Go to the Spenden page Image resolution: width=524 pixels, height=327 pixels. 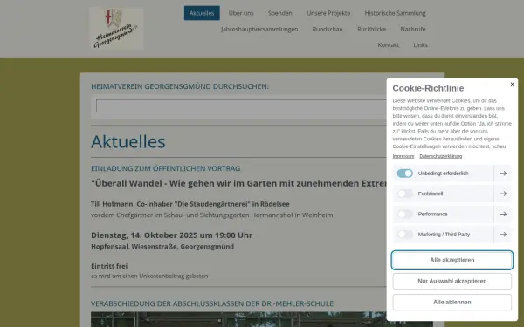[x=280, y=13]
